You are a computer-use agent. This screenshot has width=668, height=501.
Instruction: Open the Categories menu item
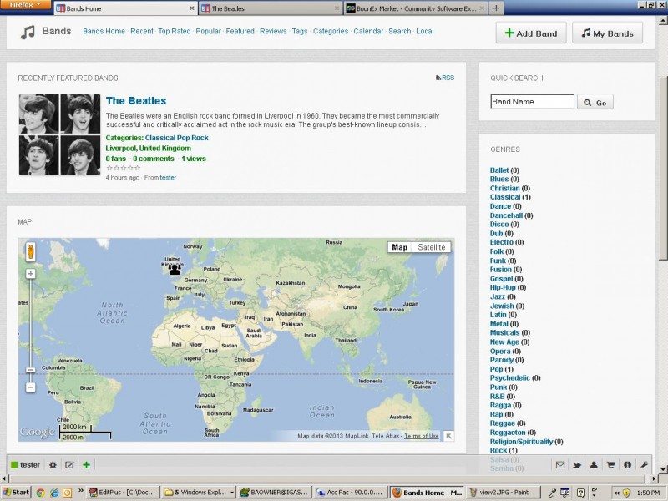(331, 31)
